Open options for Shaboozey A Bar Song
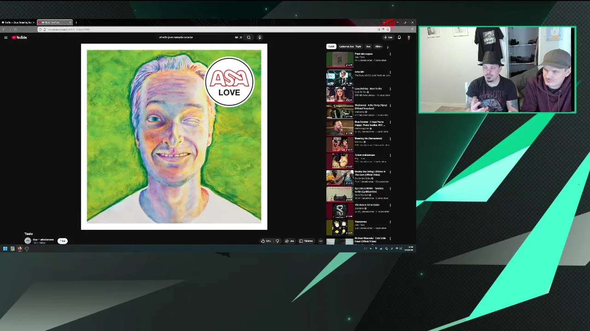590x331 pixels. pyautogui.click(x=390, y=105)
